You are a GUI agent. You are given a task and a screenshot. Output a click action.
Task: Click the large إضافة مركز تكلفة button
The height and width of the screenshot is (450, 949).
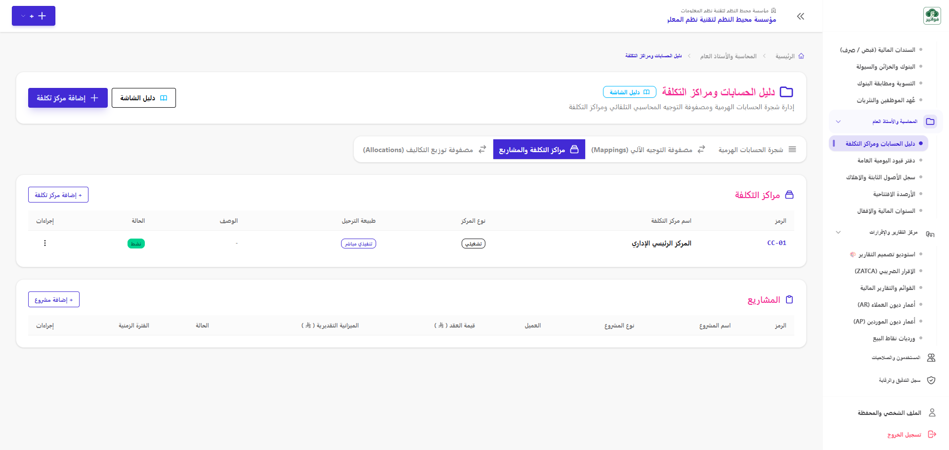point(68,98)
